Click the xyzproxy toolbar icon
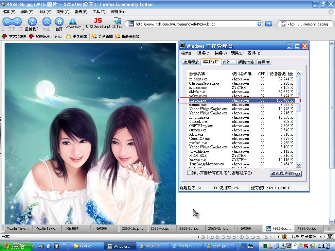Image resolution: width=335 pixels, height=251 pixels. [x=73, y=22]
